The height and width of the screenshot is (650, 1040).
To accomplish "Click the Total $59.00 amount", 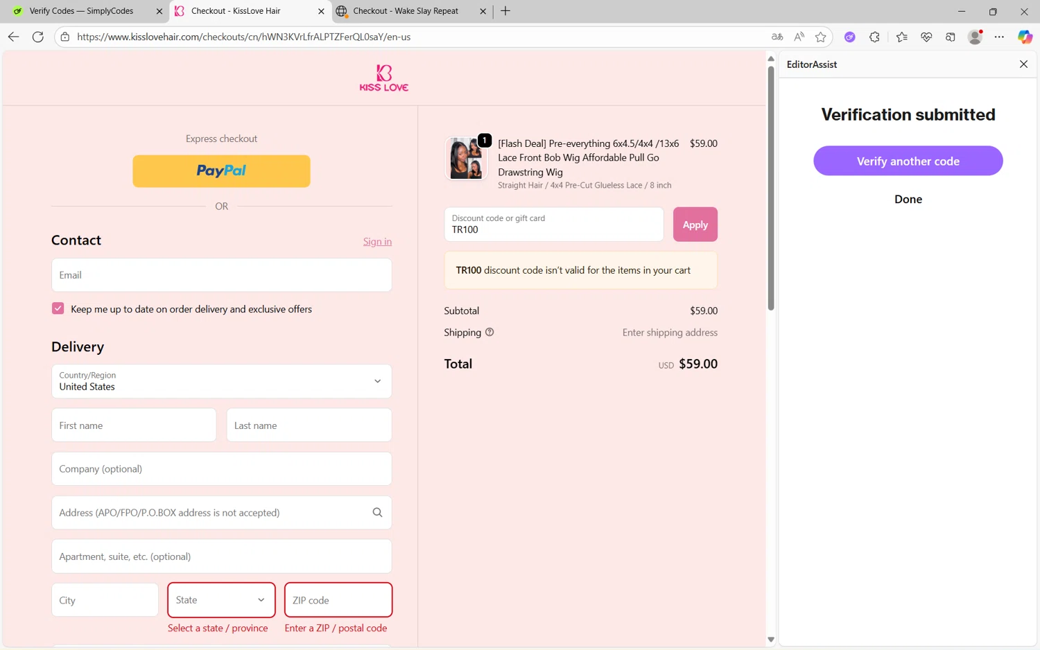I will point(698,364).
